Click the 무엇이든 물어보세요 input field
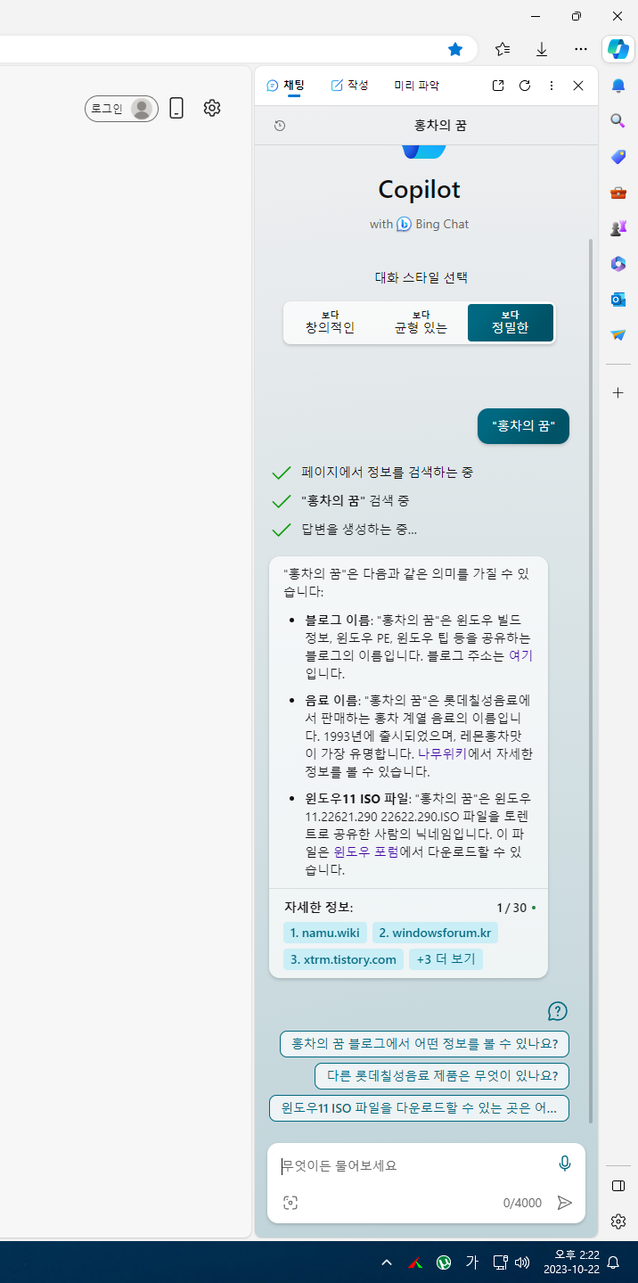Image resolution: width=638 pixels, height=1283 pixels. click(413, 1165)
